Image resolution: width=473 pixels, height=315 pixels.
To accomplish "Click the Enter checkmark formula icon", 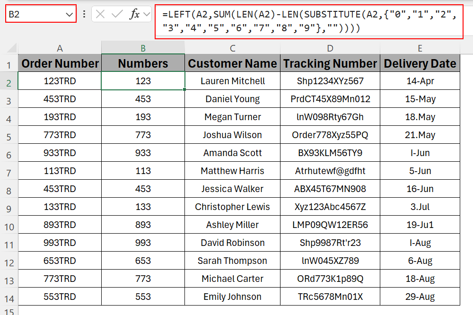I will [x=117, y=14].
